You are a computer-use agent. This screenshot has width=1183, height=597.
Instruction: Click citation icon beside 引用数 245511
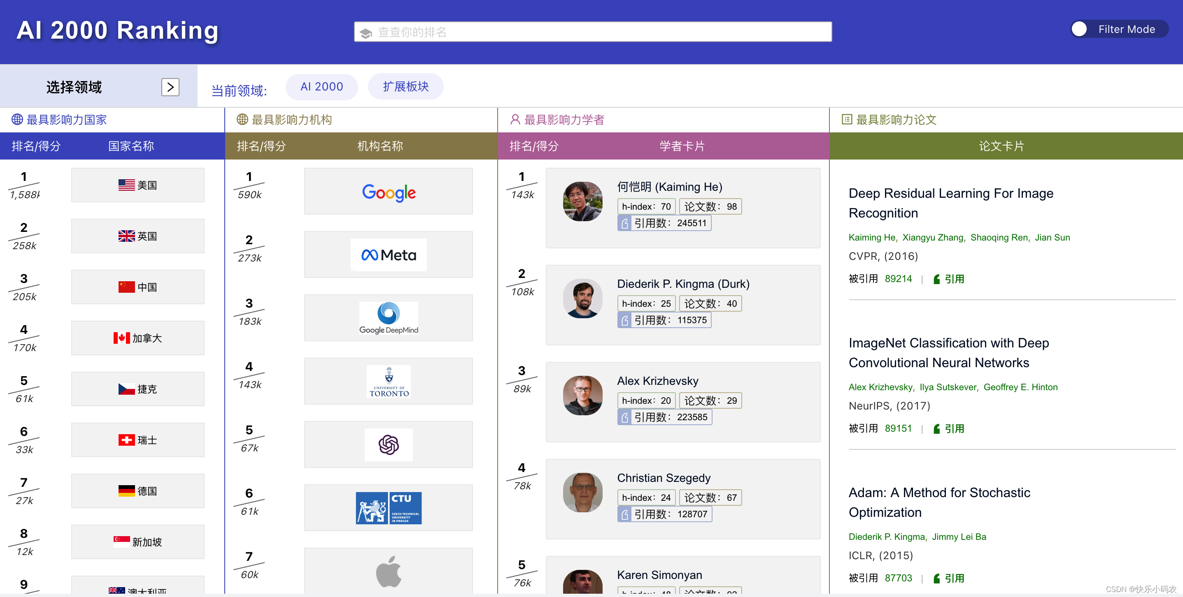coord(624,224)
